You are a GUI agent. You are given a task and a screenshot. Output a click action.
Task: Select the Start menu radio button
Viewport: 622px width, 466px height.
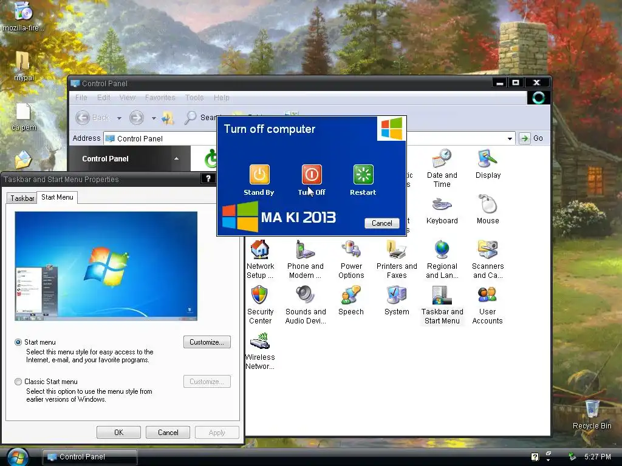coord(18,342)
